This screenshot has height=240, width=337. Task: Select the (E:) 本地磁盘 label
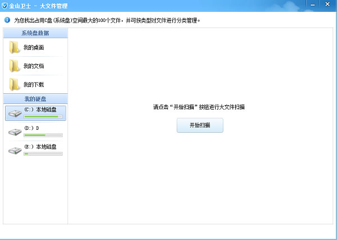tap(41, 146)
